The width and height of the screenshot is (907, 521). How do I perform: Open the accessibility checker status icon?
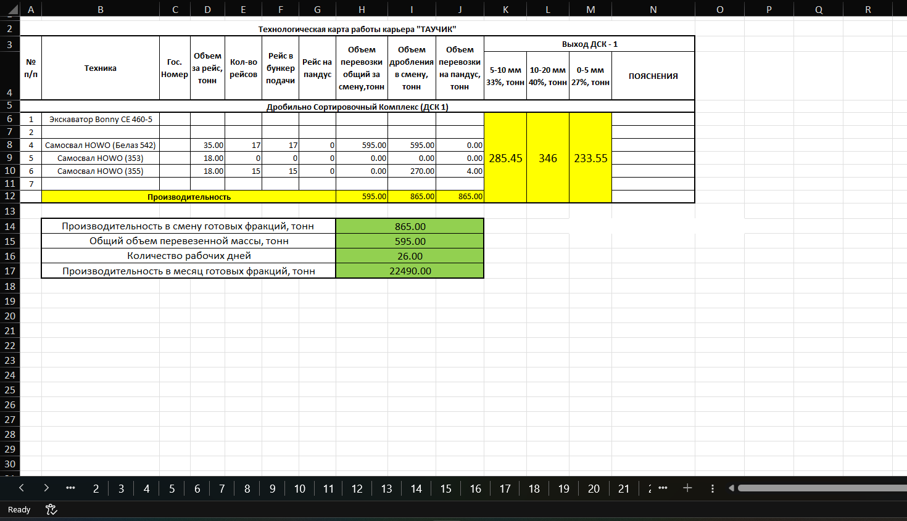click(x=51, y=509)
